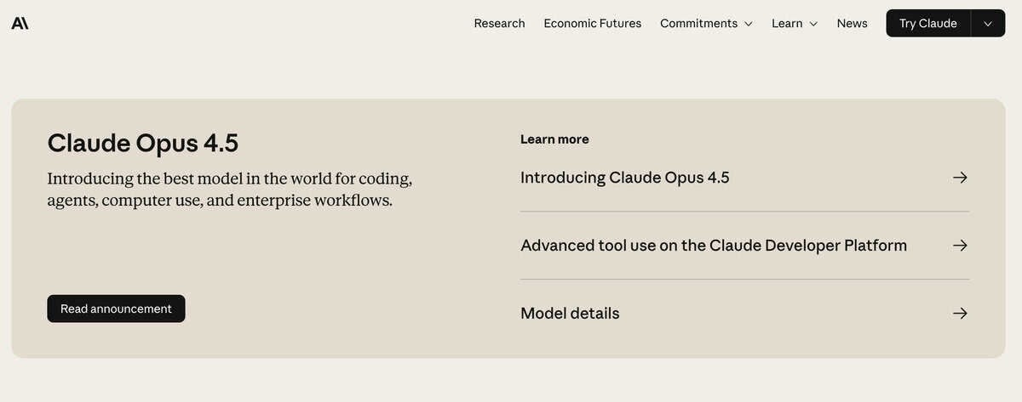Click the Learn more section label
This screenshot has width=1022, height=402.
point(554,139)
